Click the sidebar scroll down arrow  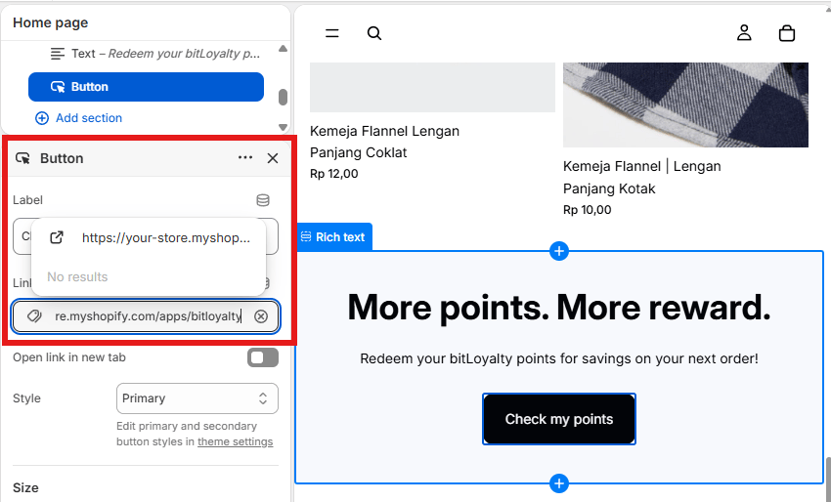tap(283, 127)
